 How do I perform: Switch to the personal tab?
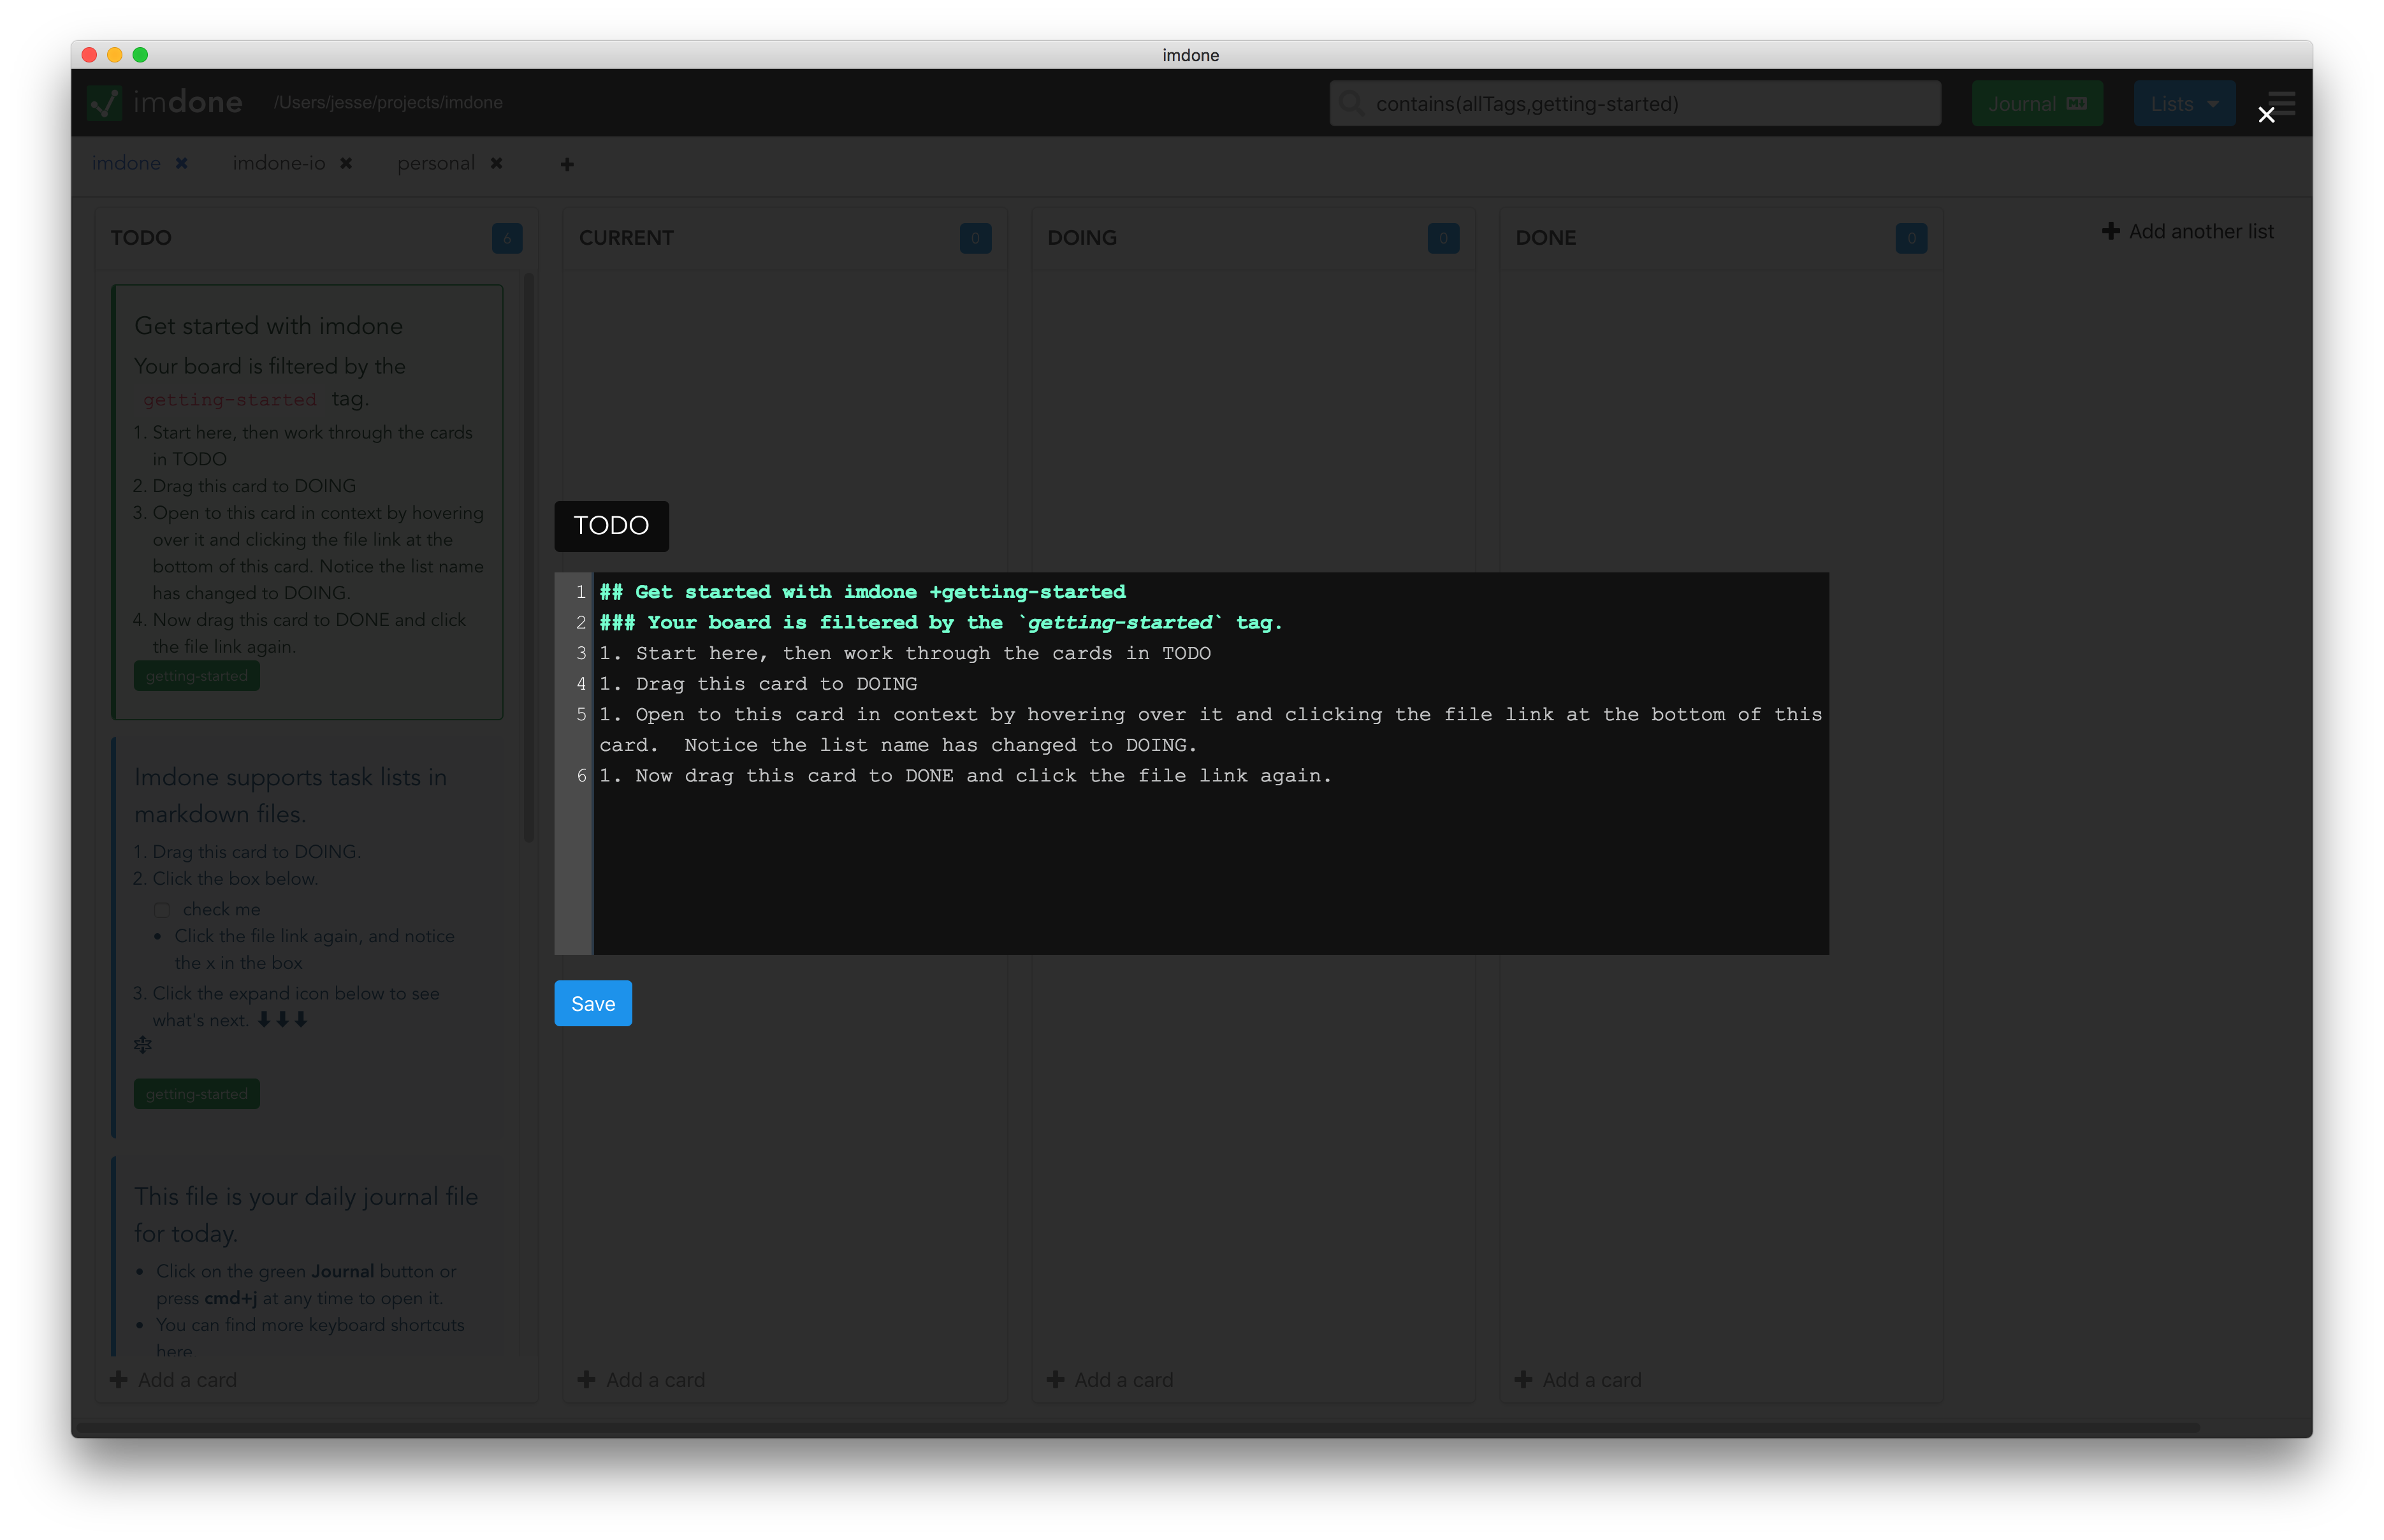(x=436, y=163)
